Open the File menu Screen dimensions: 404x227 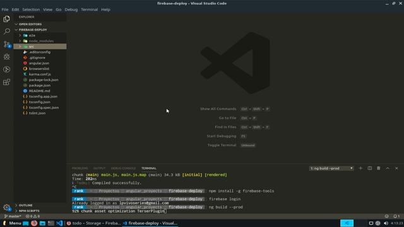pyautogui.click(x=5, y=9)
